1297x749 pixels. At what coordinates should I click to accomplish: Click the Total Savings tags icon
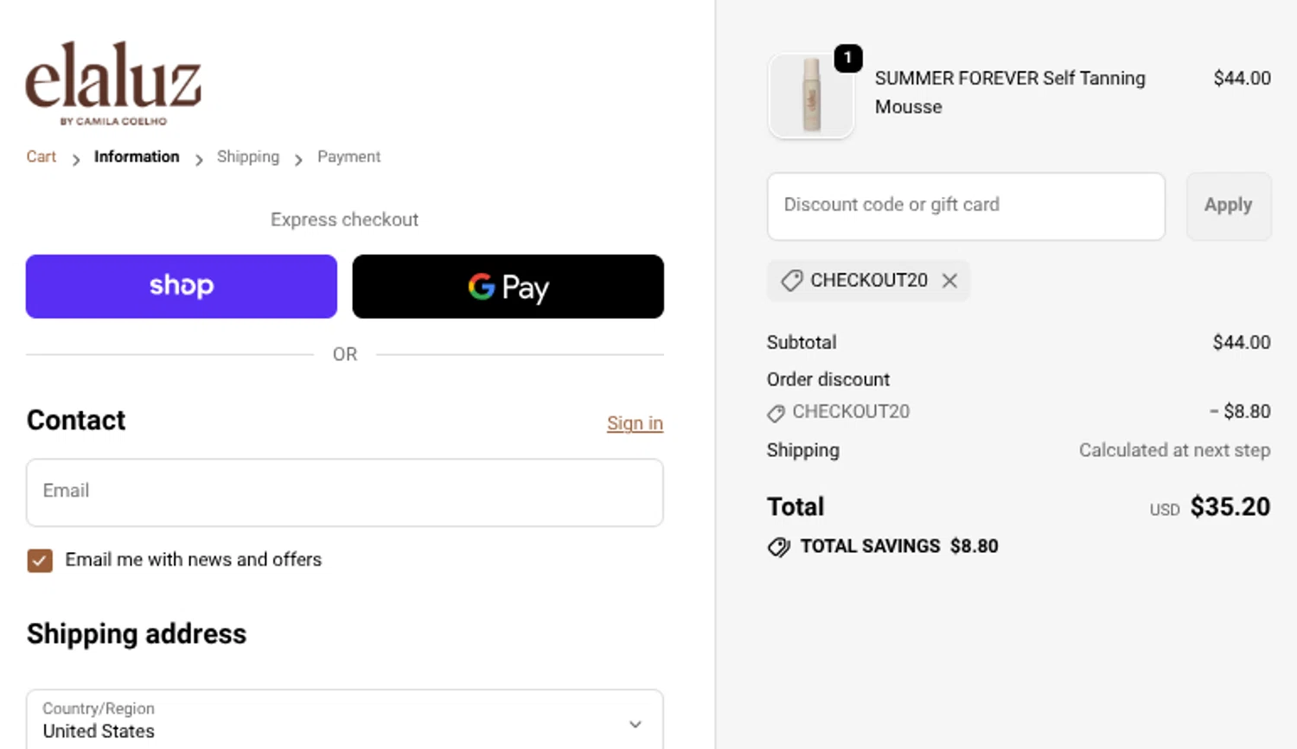(x=779, y=547)
